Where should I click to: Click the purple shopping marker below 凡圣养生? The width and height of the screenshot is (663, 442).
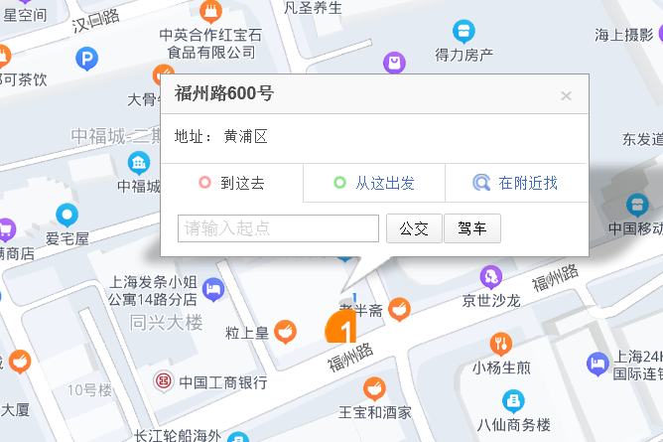(x=394, y=64)
